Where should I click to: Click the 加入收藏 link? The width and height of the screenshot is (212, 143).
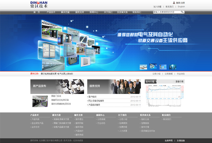pyautogui.click(x=158, y=7)
